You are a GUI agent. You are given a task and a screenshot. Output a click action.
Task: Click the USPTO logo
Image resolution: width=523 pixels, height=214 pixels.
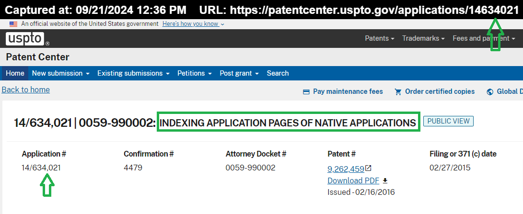[27, 39]
